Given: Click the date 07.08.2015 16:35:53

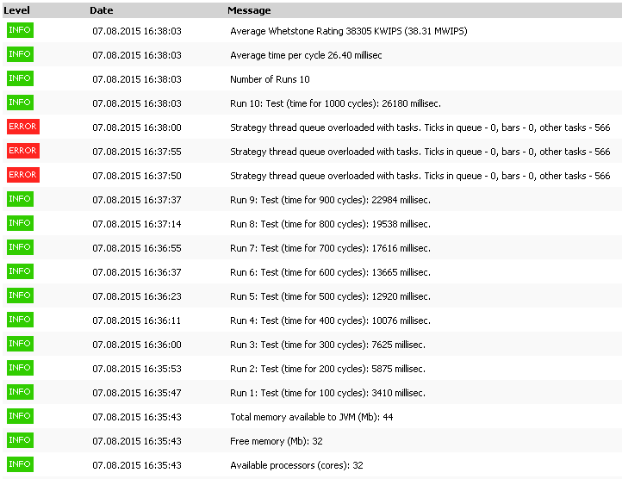Looking at the screenshot, I should (x=137, y=369).
